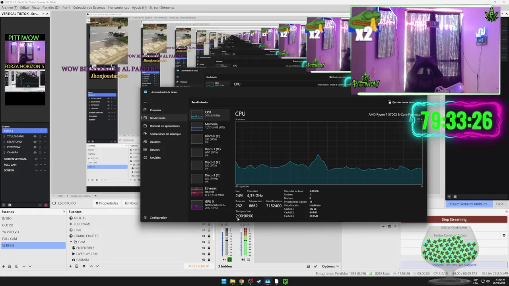The image size is (509, 286).
Task: Expand SCREEN VERTICAL scene in Vertical panel
Action: pyautogui.click(x=45, y=159)
